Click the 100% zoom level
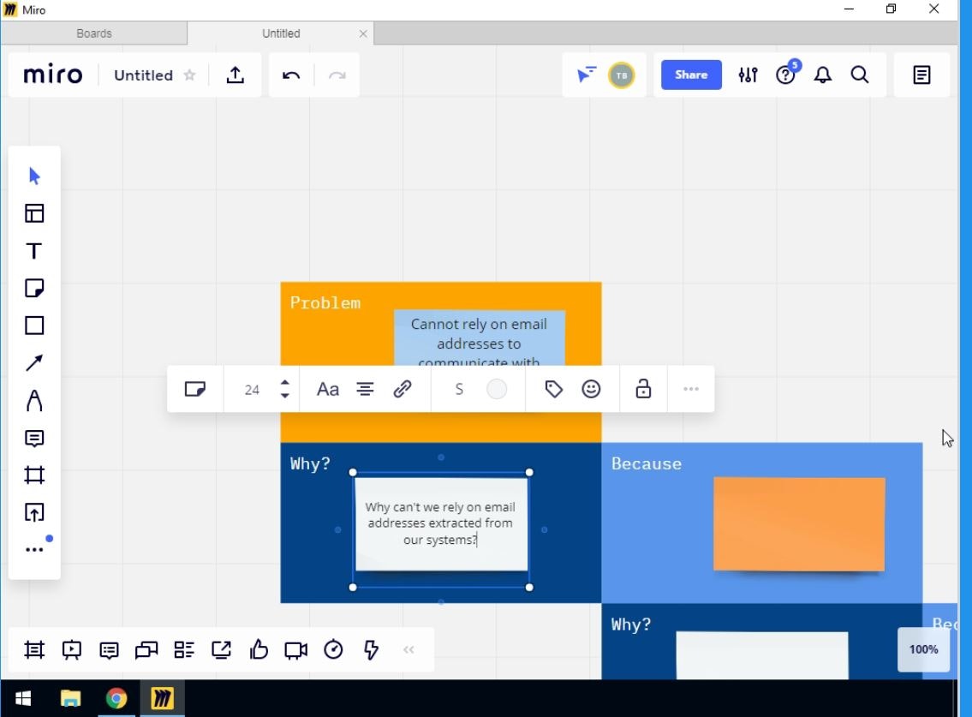972x717 pixels. pos(924,649)
